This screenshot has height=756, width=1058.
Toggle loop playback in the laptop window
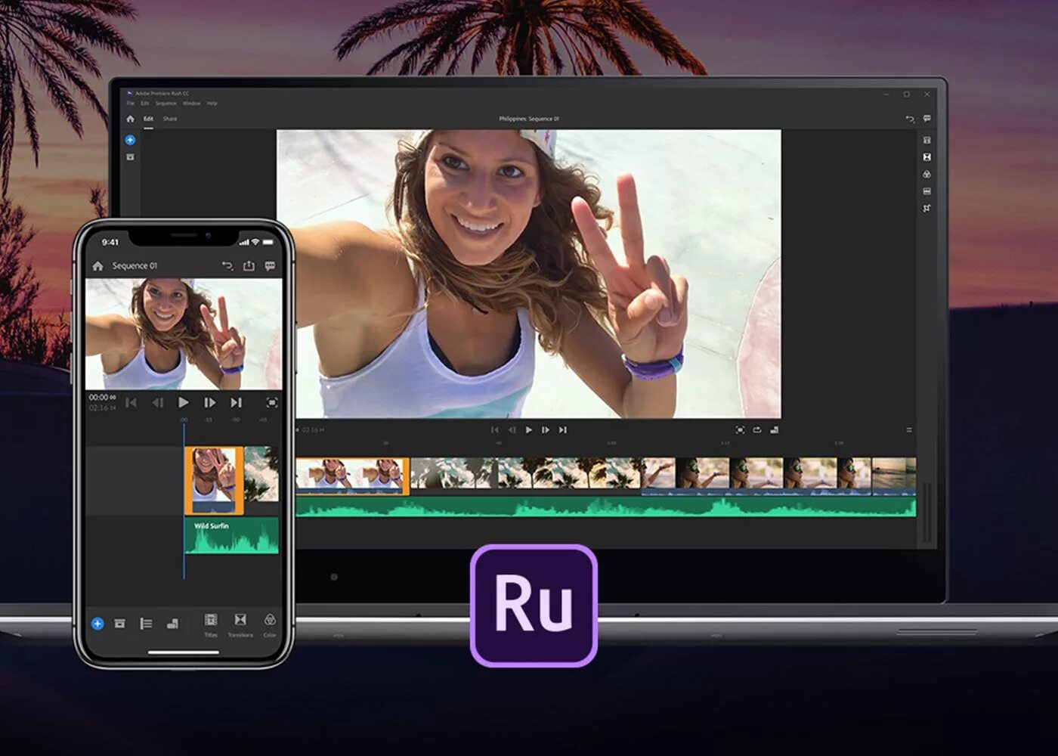757,430
